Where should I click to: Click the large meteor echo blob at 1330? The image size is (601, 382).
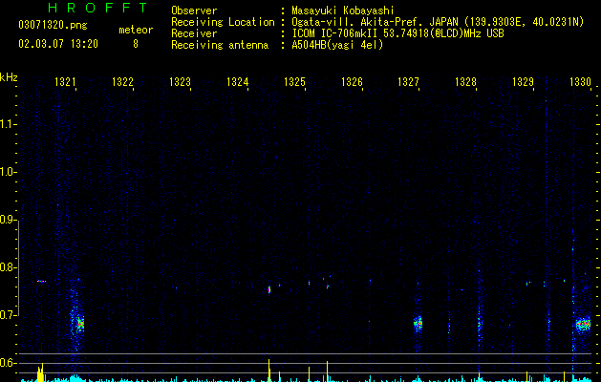pyautogui.click(x=583, y=325)
